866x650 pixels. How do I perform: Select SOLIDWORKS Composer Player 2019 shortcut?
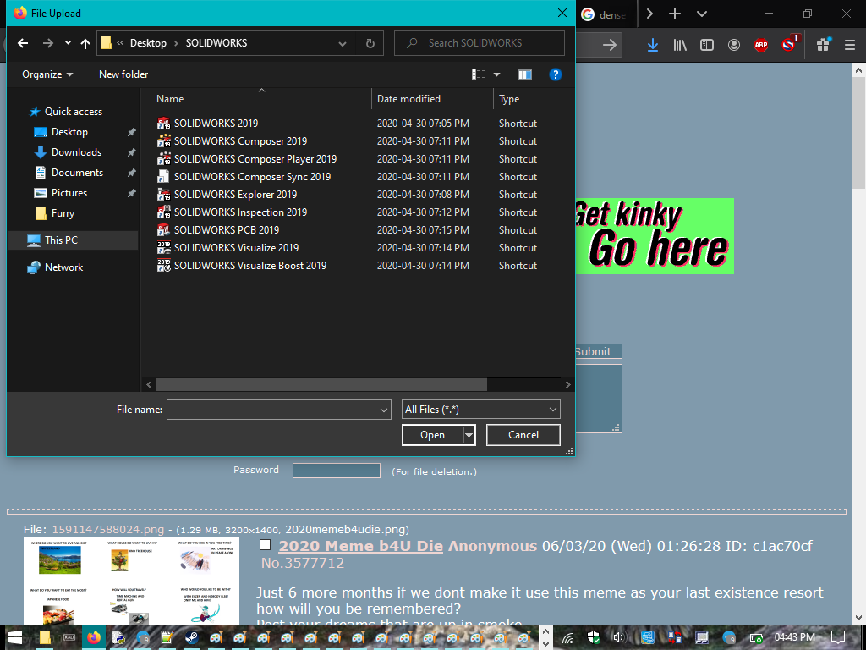tap(255, 159)
